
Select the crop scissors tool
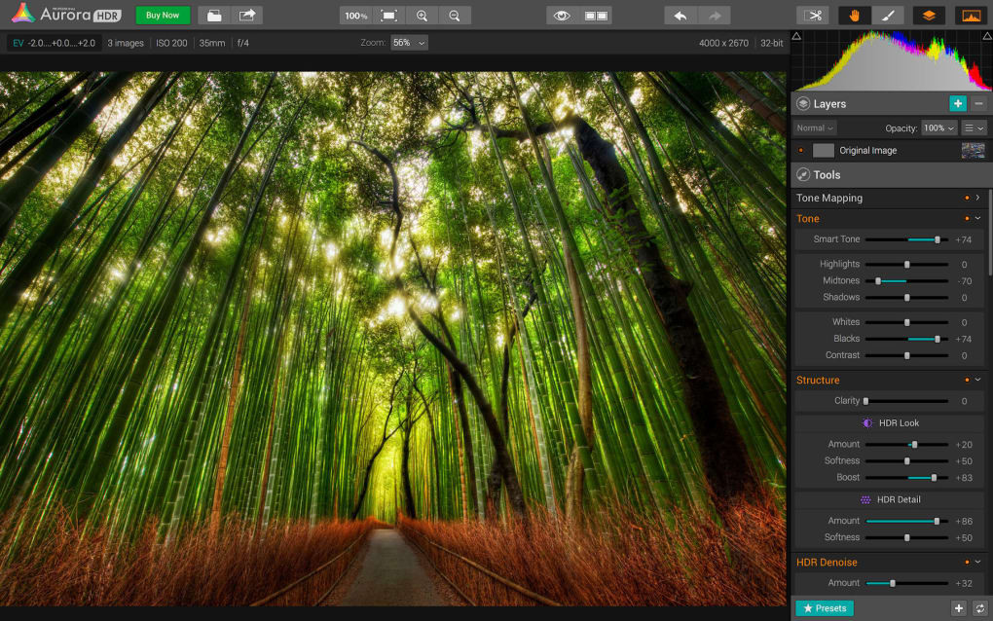(x=813, y=16)
